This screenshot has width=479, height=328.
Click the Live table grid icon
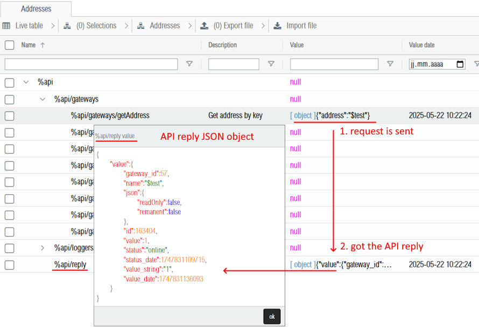[6, 26]
